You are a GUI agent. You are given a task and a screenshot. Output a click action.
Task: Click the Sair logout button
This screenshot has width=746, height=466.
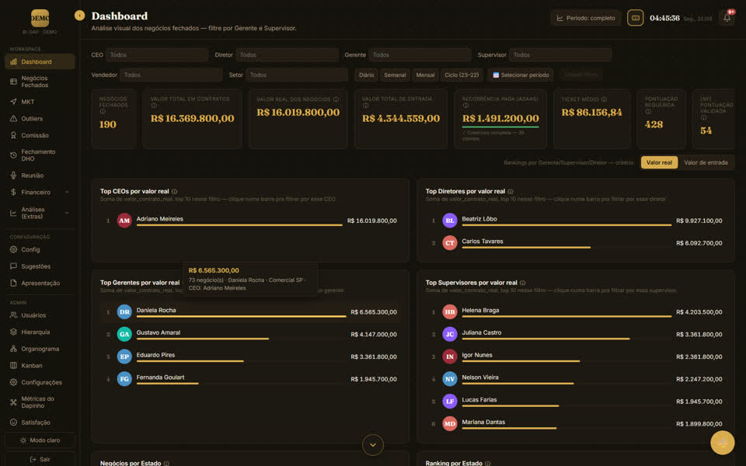point(40,459)
